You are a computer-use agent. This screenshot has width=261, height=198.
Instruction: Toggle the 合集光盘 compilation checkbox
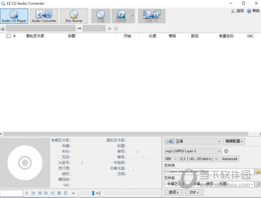[x=131, y=169]
